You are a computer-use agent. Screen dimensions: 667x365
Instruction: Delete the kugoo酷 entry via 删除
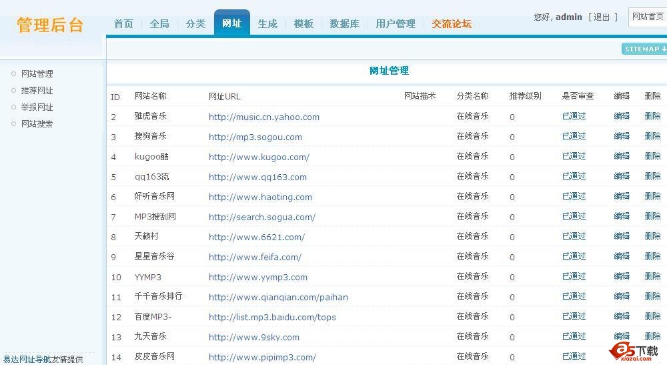coord(652,156)
